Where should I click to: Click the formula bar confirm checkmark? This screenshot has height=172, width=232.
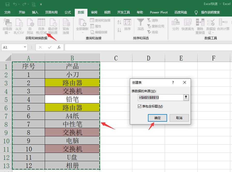50,47
